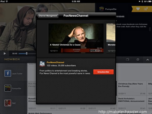The image size is (152, 114).
Task: Open the TV channel guide icon
Action: coord(128,60)
